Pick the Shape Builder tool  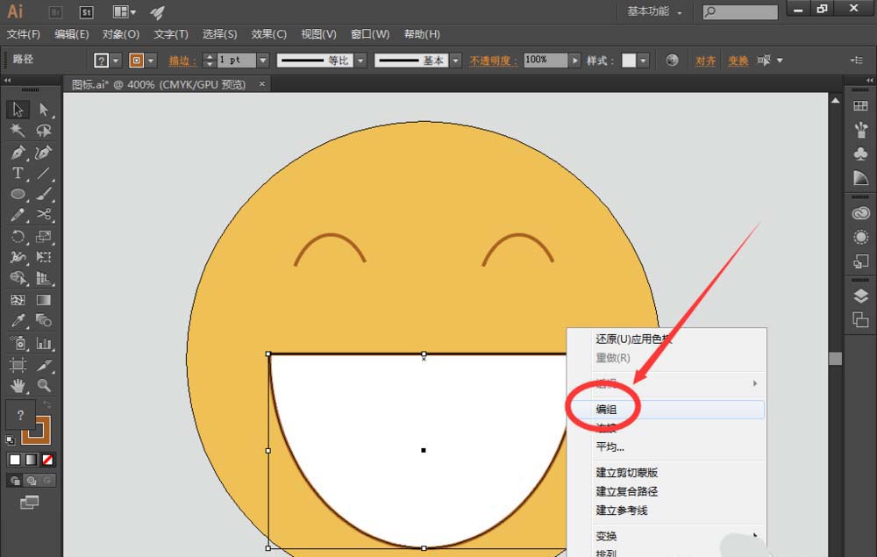(18, 278)
